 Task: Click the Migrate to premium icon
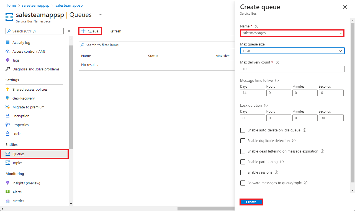point(8,107)
